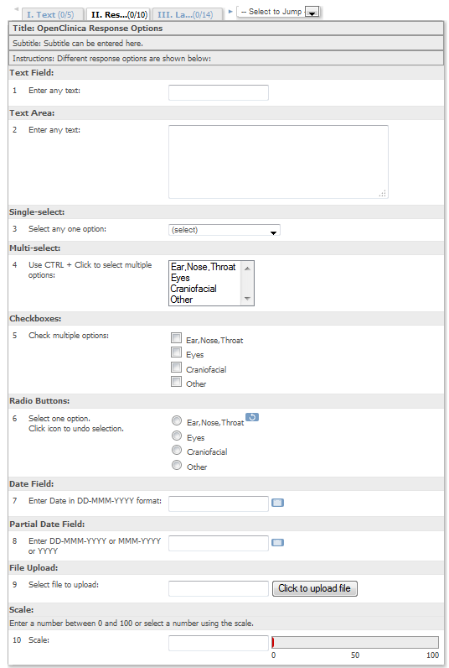449x668 pixels.
Task: Expand the Single-select (select) dropdown
Action: (224, 230)
